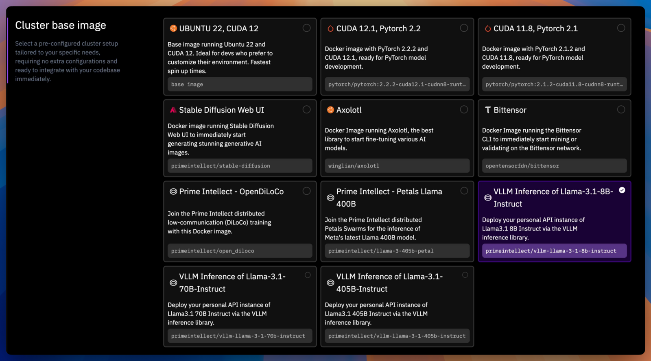
Task: Click the winglian/axolotl image tag
Action: 397,166
